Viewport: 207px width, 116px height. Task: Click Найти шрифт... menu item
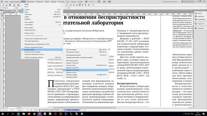pos(42,28)
